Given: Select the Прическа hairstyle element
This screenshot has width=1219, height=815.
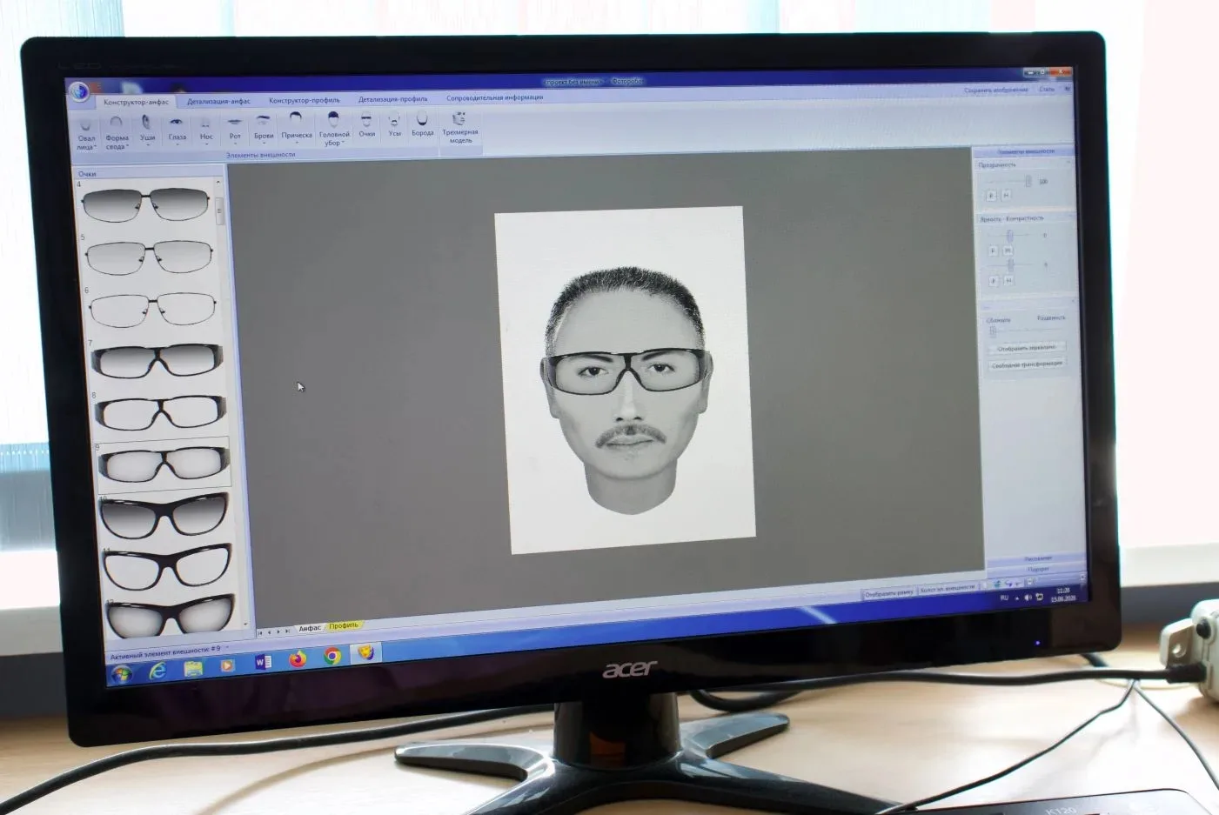Looking at the screenshot, I should [x=297, y=127].
